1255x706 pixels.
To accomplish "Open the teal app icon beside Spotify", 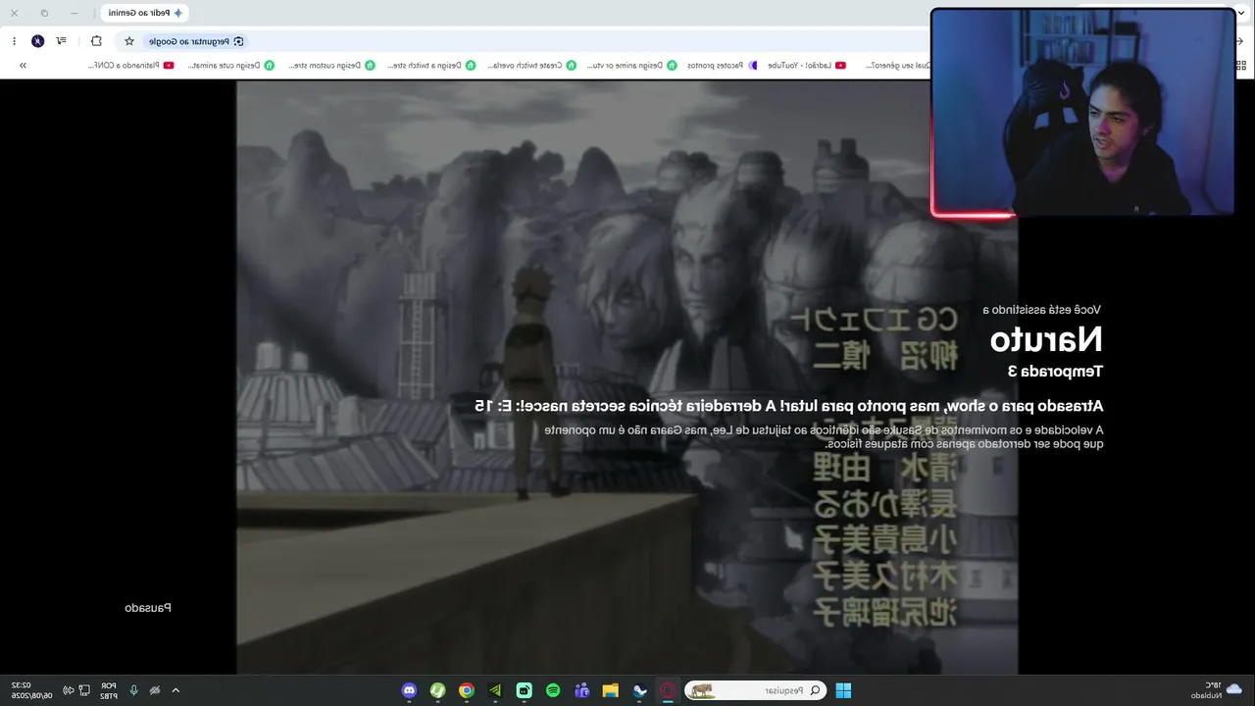I will [524, 690].
